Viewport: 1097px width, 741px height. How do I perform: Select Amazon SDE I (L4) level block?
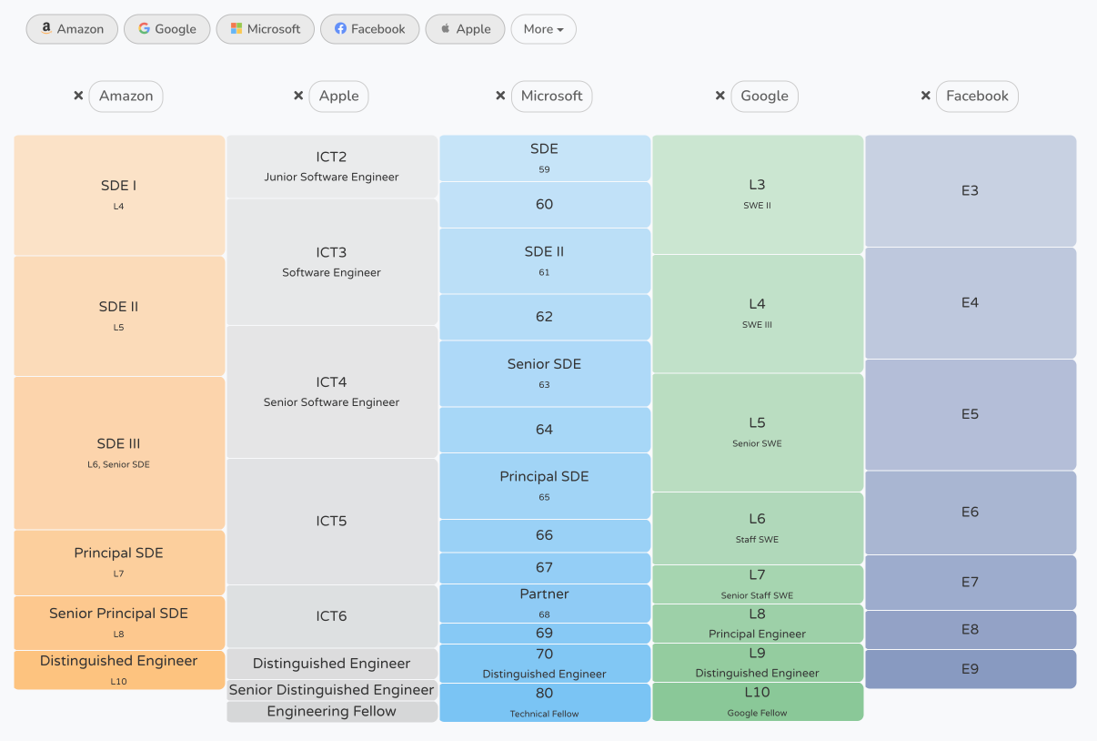[119, 196]
